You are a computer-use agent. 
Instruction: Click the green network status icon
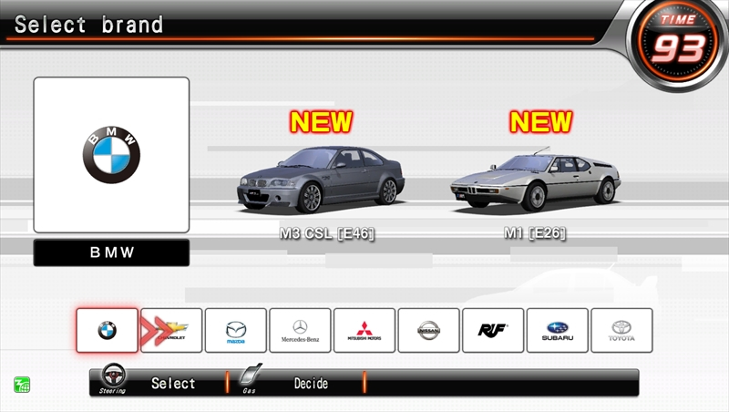click(x=22, y=385)
